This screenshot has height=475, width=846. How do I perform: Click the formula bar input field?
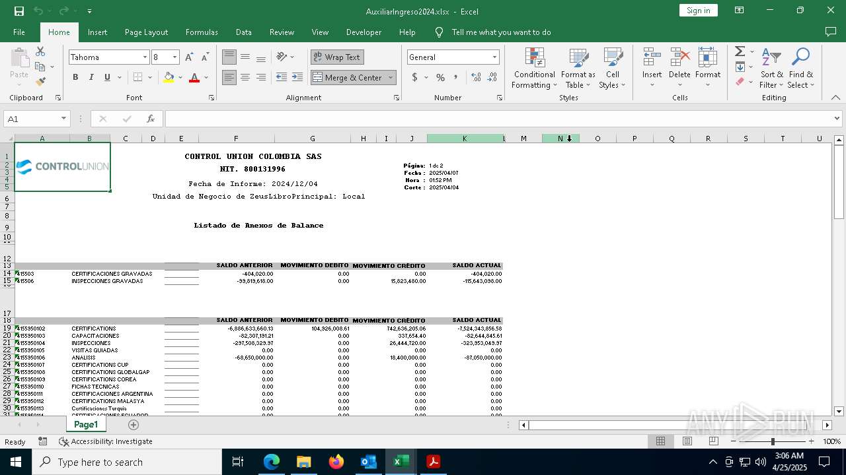point(499,119)
